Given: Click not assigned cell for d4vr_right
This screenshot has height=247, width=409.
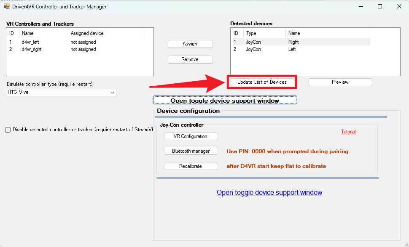Looking at the screenshot, I should pyautogui.click(x=83, y=50).
